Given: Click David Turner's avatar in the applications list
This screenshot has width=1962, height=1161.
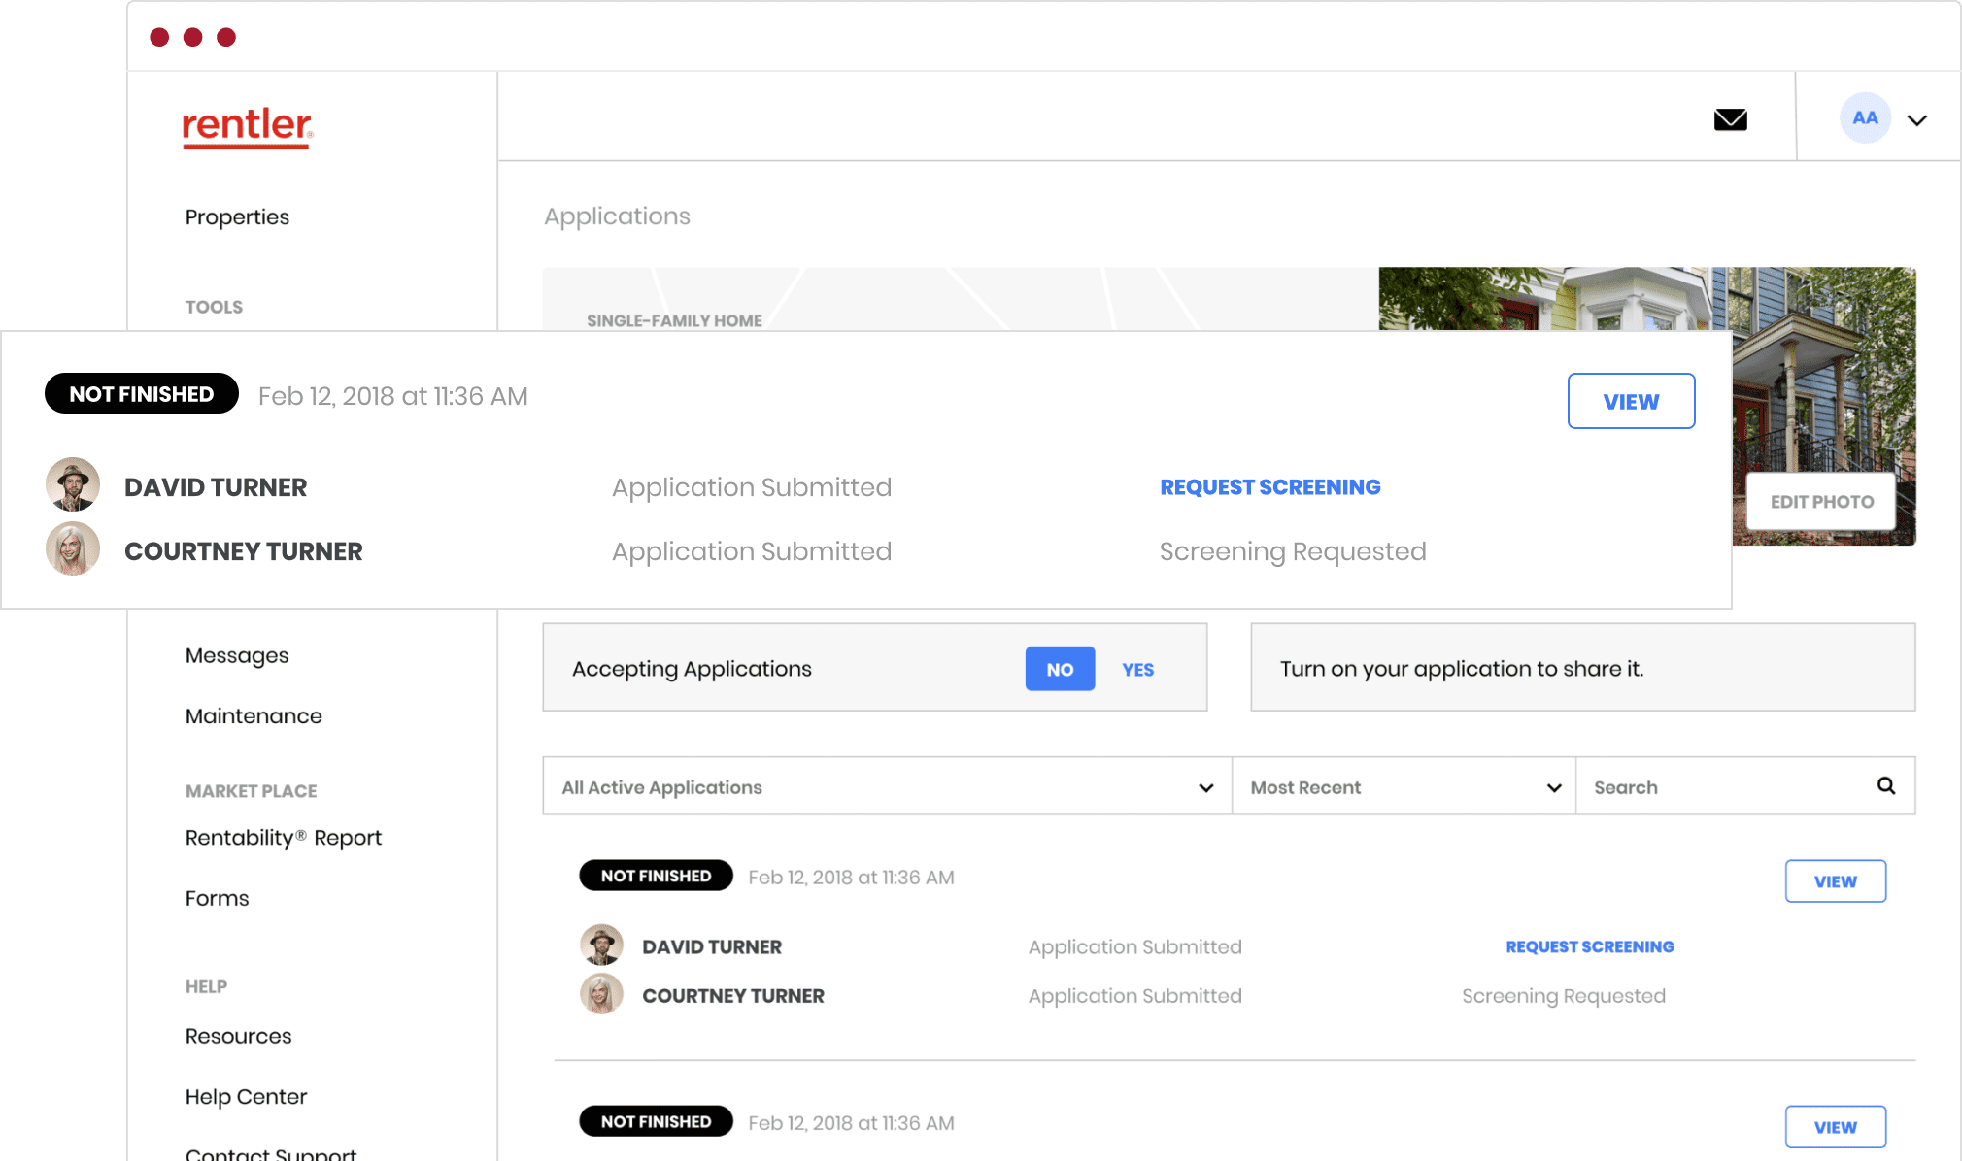Looking at the screenshot, I should tap(602, 945).
